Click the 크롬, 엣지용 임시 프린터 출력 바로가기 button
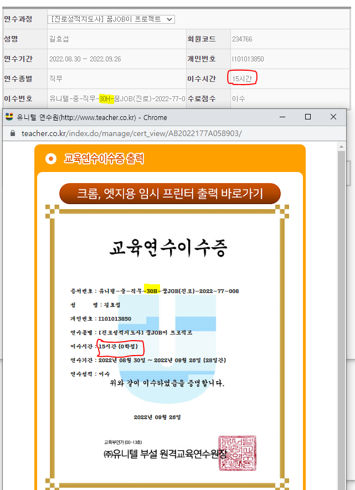The height and width of the screenshot is (490, 355). (170, 194)
